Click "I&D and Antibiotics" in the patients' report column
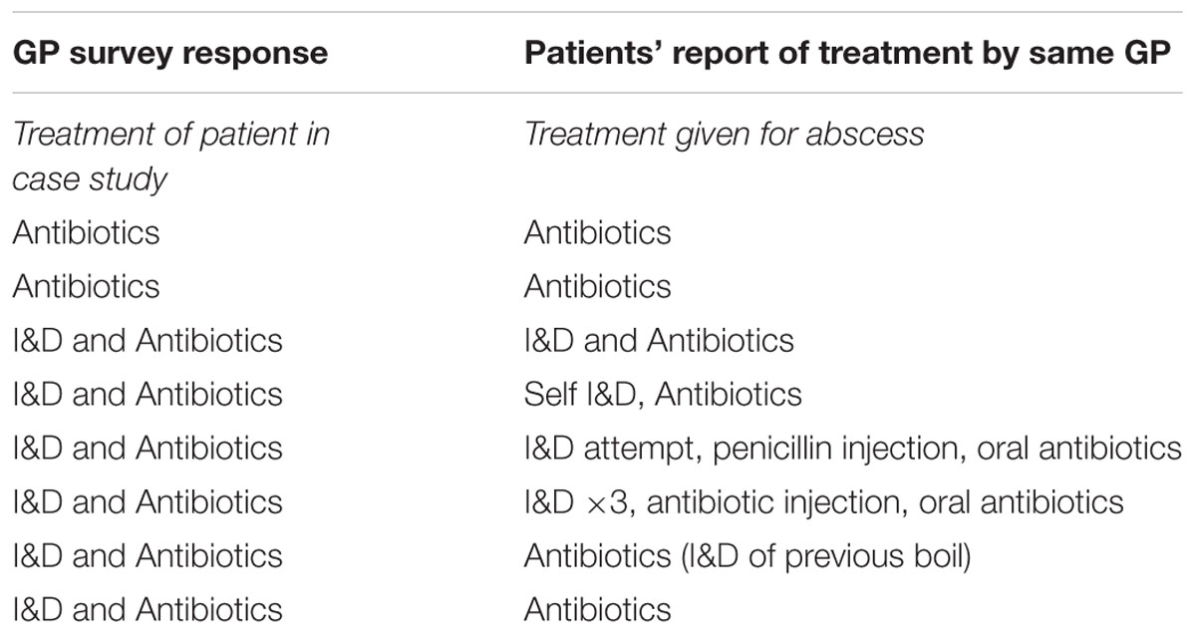The image size is (1196, 634). pyautogui.click(x=659, y=340)
